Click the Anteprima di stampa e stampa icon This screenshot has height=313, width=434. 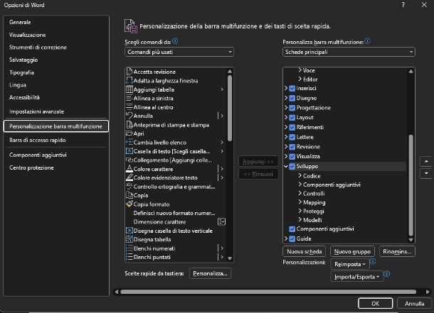(x=129, y=125)
